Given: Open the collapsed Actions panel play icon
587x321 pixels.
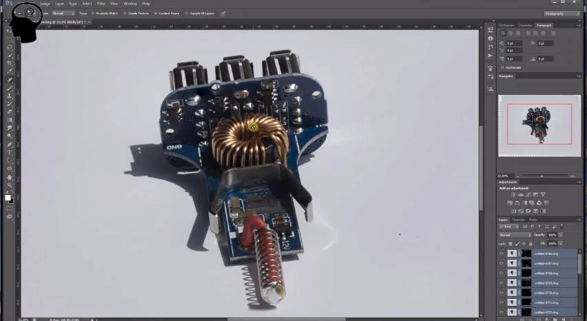Looking at the screenshot, I should (491, 56).
